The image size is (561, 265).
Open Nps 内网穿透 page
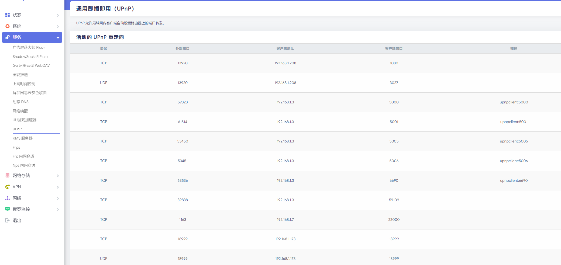click(x=24, y=165)
